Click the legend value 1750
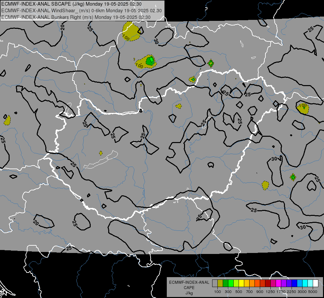Image resolution: width=324 pixels, height=298 pixels. 281,292
